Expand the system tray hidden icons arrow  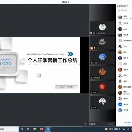tap(120, 129)
